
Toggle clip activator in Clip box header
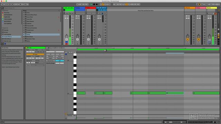pyautogui.click(x=27, y=48)
